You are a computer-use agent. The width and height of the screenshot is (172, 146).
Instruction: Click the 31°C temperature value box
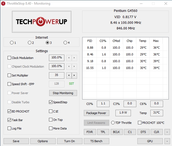point(157,113)
